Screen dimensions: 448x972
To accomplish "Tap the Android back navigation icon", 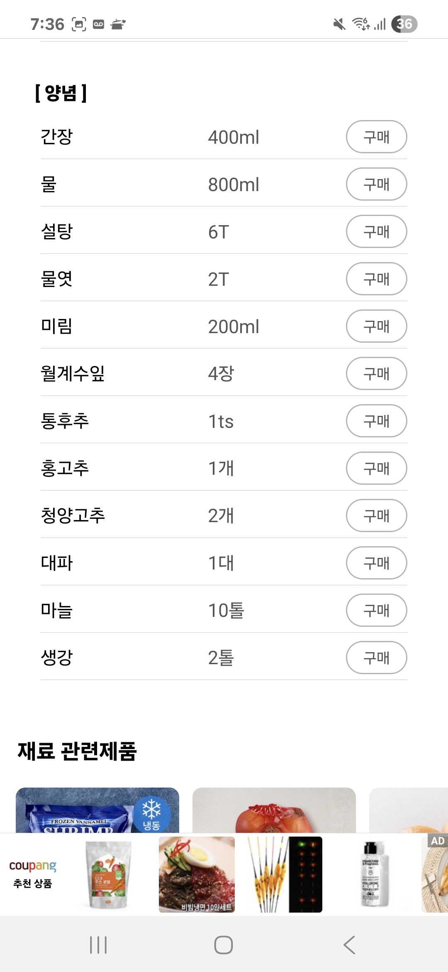I will [349, 945].
